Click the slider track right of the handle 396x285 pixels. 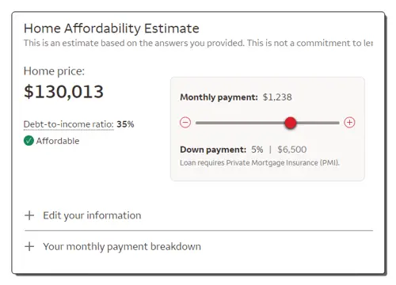click(318, 123)
